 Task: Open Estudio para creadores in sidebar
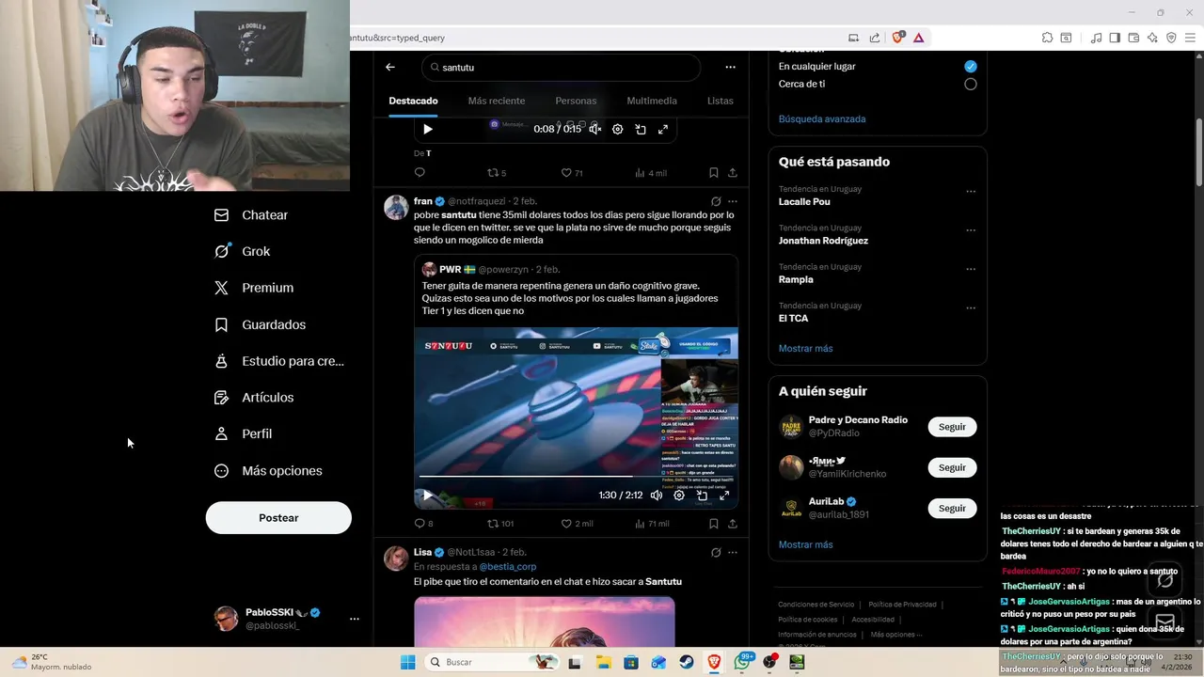click(x=278, y=361)
